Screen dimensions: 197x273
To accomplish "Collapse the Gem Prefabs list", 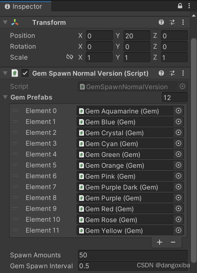I will 5,97.
